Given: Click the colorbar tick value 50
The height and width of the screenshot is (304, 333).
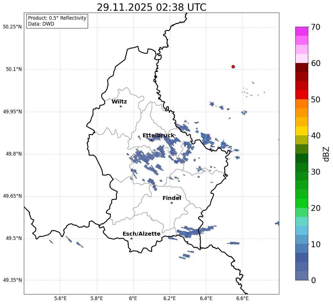Looking at the screenshot, I should (x=316, y=99).
